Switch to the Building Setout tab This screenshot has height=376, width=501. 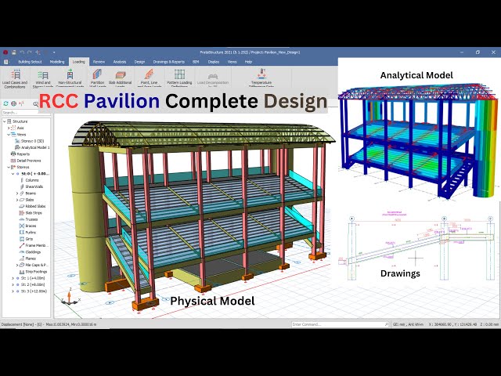[30, 62]
